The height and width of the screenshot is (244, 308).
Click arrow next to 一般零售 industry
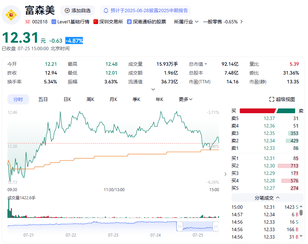click(241, 22)
